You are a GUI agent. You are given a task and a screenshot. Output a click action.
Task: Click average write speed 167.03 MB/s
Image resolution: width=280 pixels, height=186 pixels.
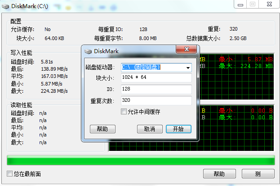coord(54,76)
